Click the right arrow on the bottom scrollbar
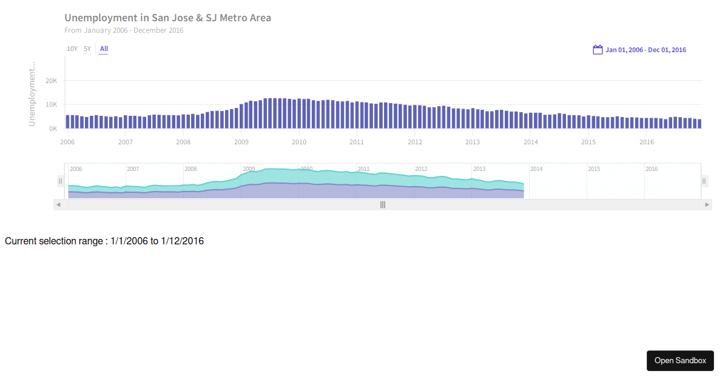 (707, 204)
